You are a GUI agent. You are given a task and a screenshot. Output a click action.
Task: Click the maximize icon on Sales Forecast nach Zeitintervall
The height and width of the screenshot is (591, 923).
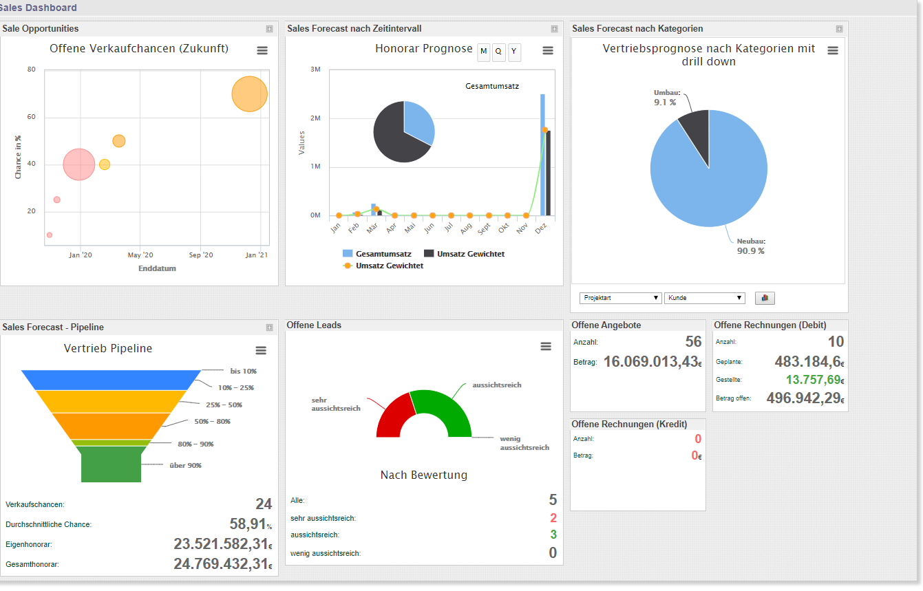point(554,29)
